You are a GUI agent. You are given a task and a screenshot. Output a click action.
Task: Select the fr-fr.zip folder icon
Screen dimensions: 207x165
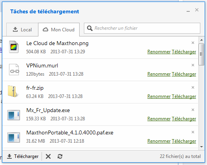13,91
